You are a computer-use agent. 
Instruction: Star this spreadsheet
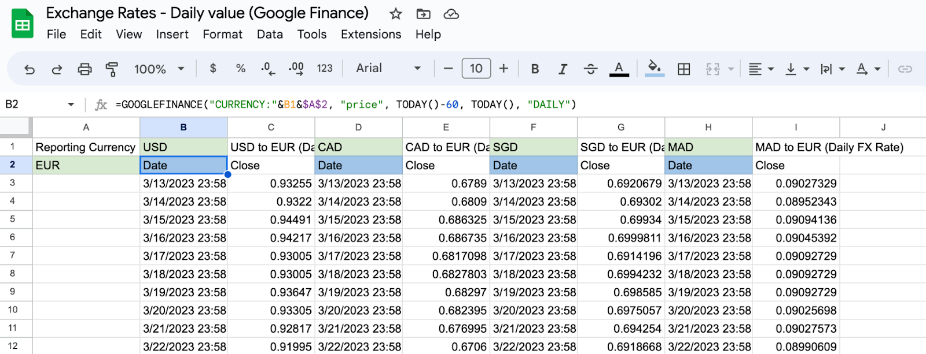point(396,14)
